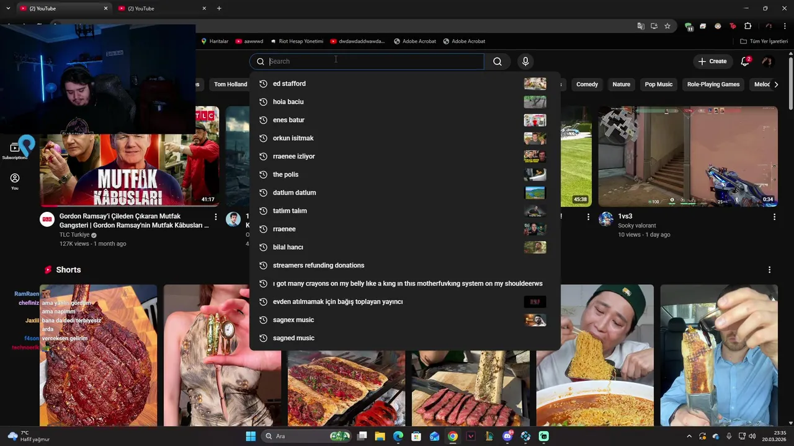
Task: Pick the 'bilal hancı' history entry
Action: pos(404,247)
